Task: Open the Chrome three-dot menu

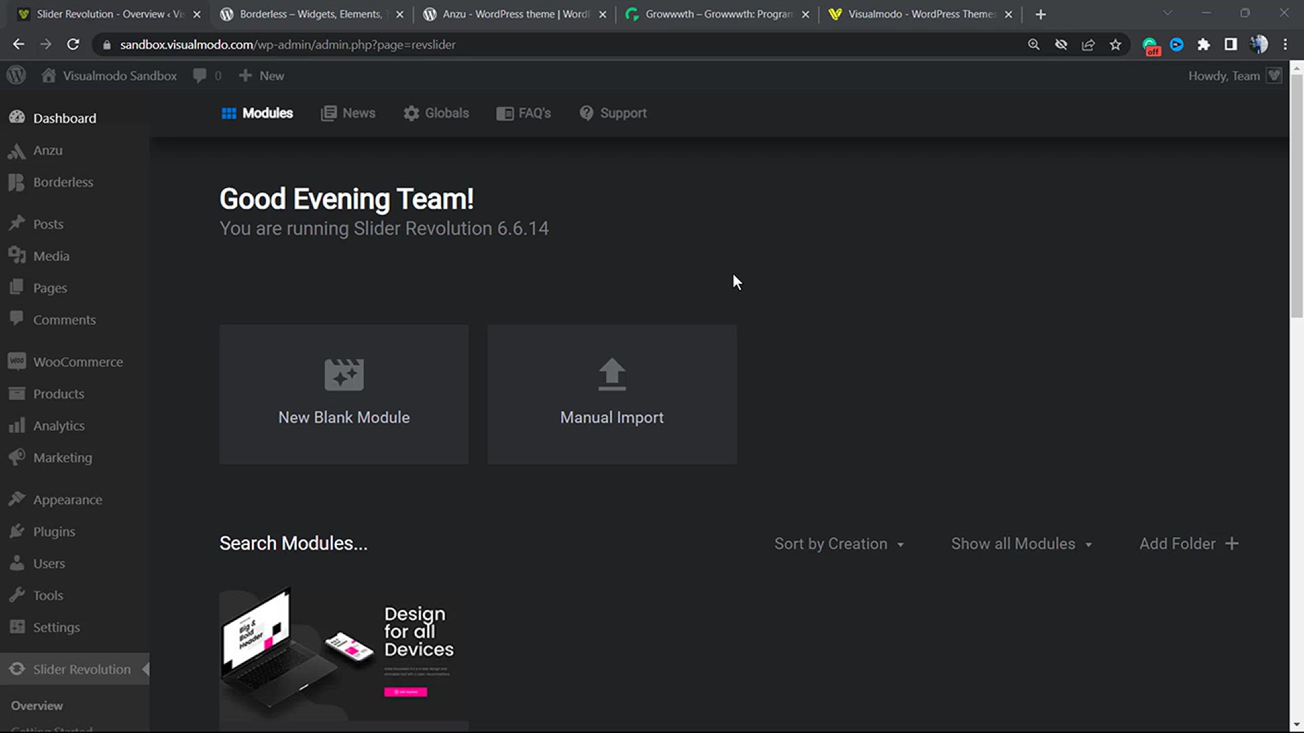Action: point(1285,44)
